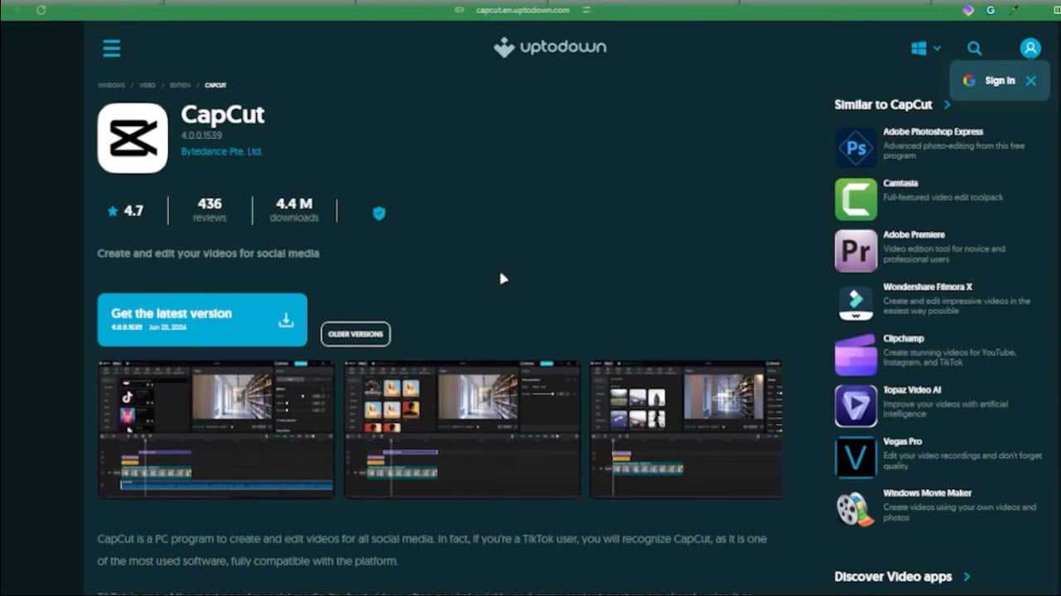The width and height of the screenshot is (1061, 596).
Task: Click the browser address bar URL
Action: pos(522,10)
